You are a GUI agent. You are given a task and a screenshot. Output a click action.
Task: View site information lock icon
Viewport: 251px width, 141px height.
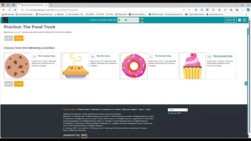[x=22, y=10]
